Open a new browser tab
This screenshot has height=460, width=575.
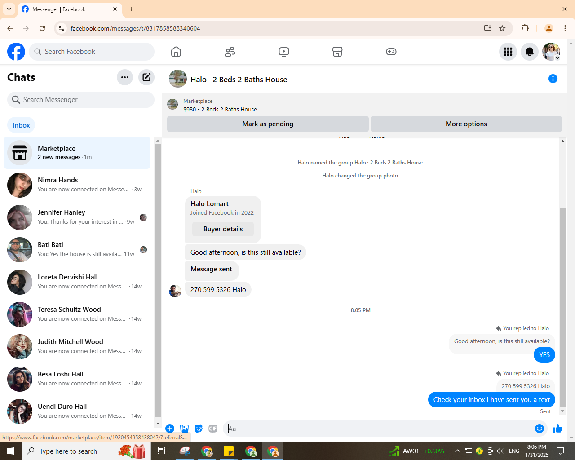131,9
